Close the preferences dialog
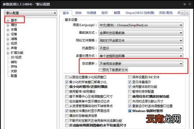194x129 pixels. coord(190,4)
